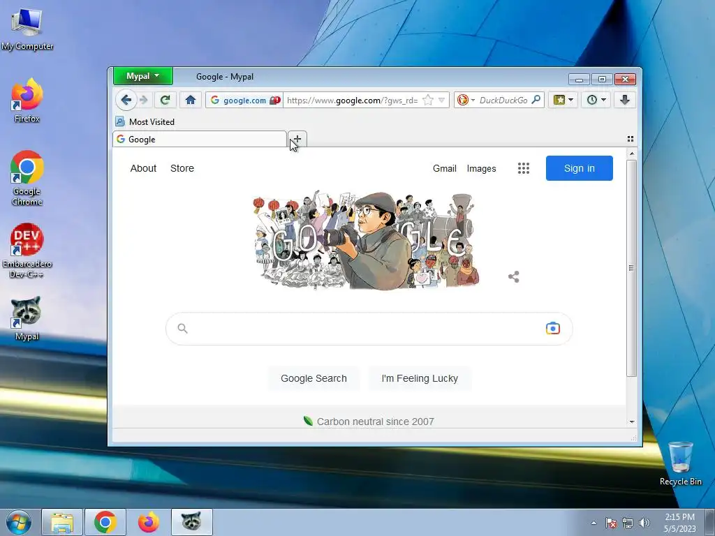Go to Google Images link
715x536 pixels.
pos(481,168)
